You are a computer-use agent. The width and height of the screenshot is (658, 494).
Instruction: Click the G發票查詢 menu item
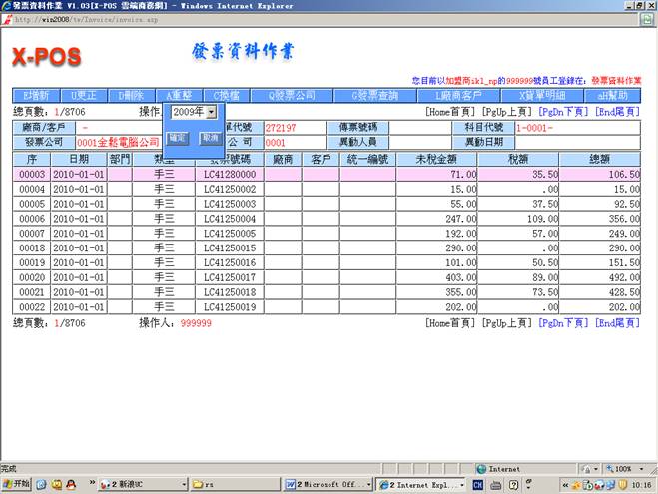click(x=373, y=95)
